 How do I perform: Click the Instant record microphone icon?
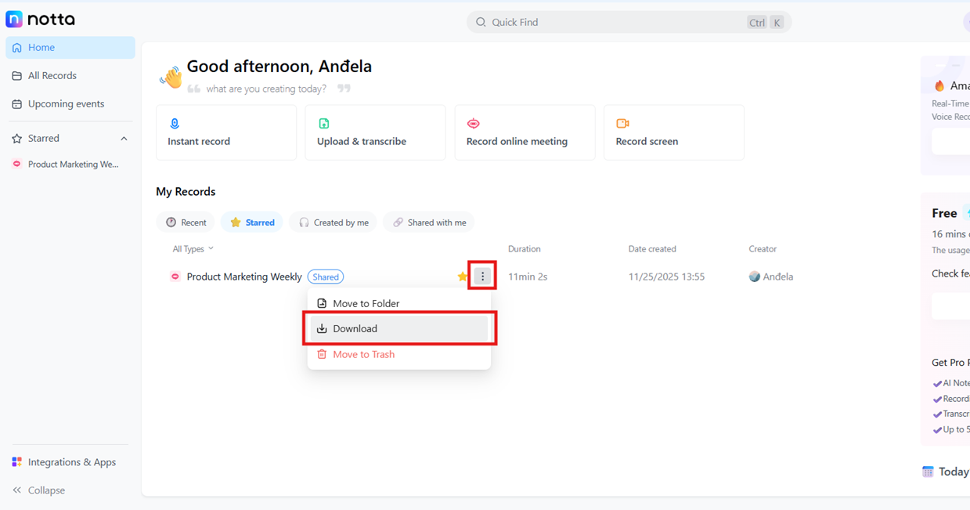175,124
